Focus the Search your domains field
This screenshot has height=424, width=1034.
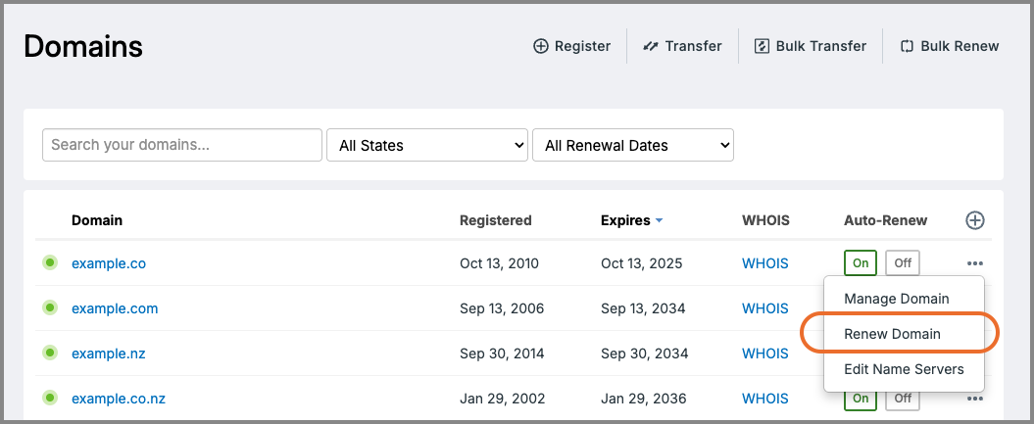pos(182,145)
